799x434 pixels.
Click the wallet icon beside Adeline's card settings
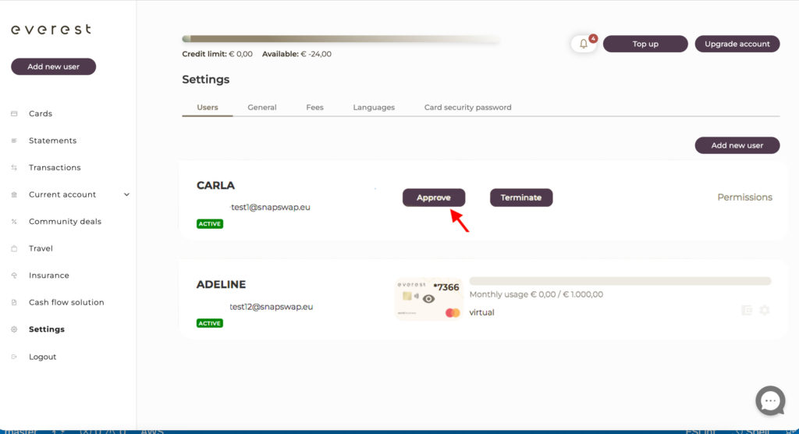click(747, 310)
